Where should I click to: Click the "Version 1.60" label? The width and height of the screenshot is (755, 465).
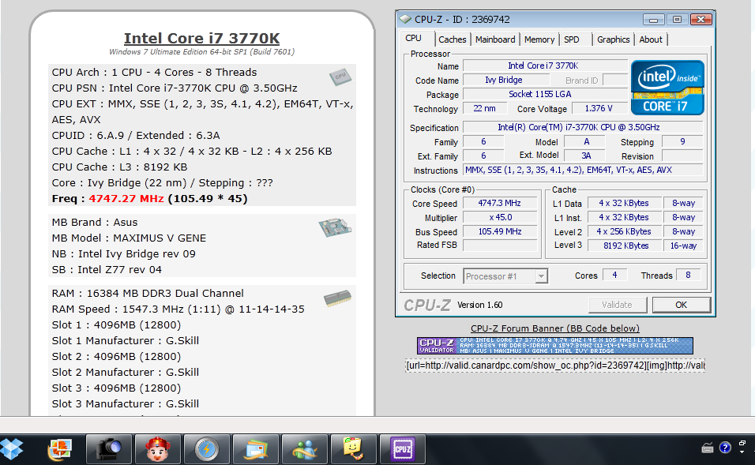coord(479,305)
